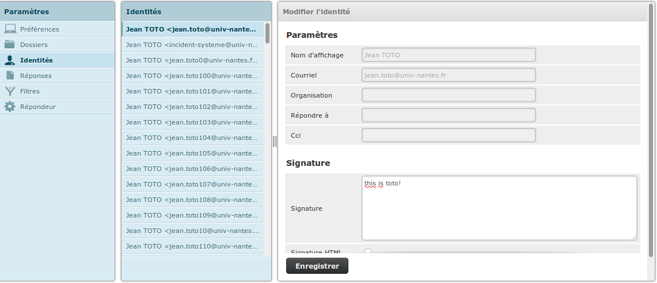Select the jean.toto100 identity
Viewport: 657px width, 283px height.
pos(193,76)
